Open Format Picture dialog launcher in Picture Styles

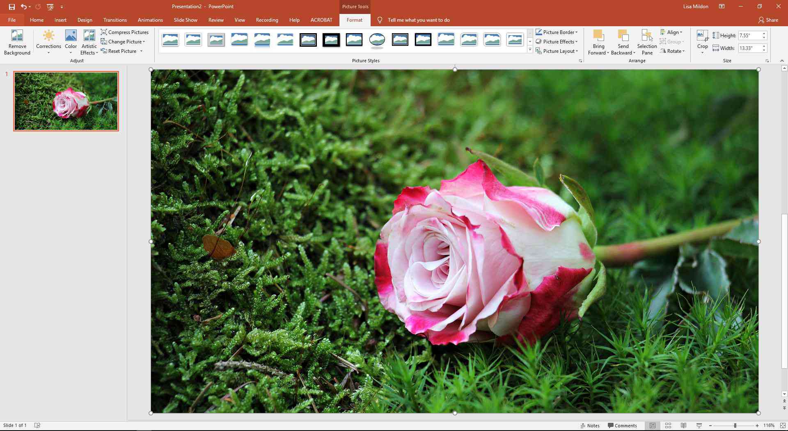pos(580,61)
